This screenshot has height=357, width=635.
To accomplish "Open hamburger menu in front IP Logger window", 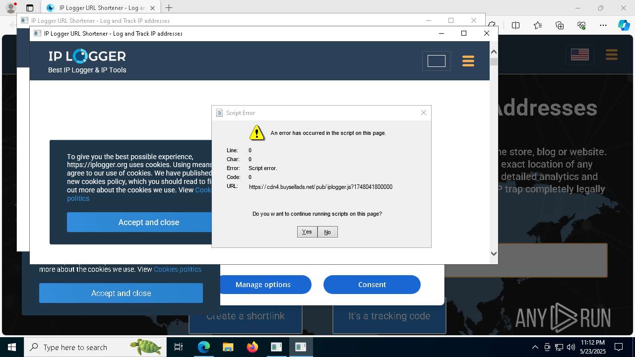I will point(468,61).
